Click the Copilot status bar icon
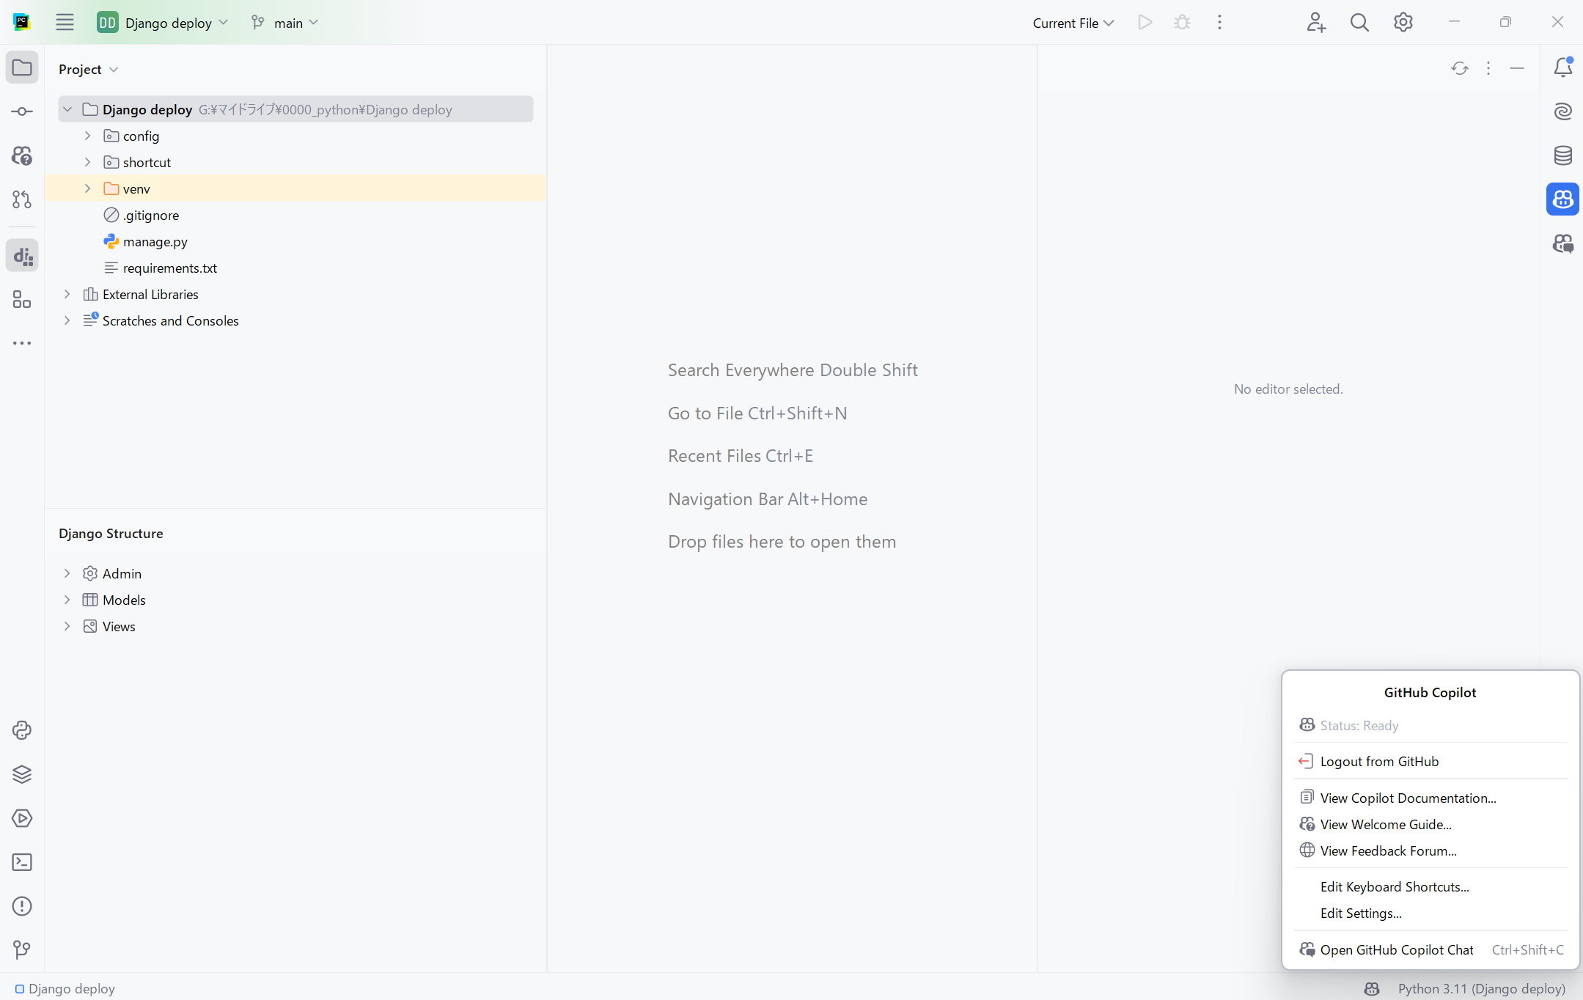Image resolution: width=1583 pixels, height=1000 pixels. pos(1372,988)
